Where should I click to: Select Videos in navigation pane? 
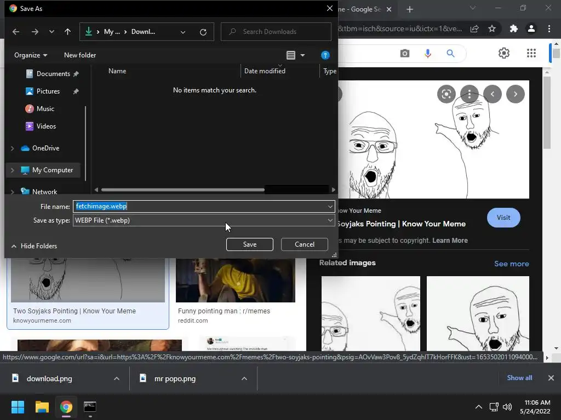tap(46, 126)
